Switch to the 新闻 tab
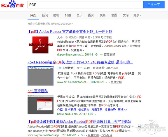This screenshot has height=137, width=168. [x=45, y=15]
